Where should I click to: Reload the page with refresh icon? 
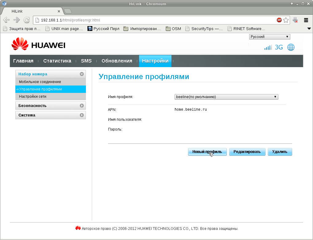click(27, 20)
